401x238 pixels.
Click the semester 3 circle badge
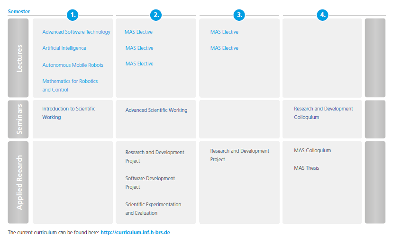tap(239, 15)
